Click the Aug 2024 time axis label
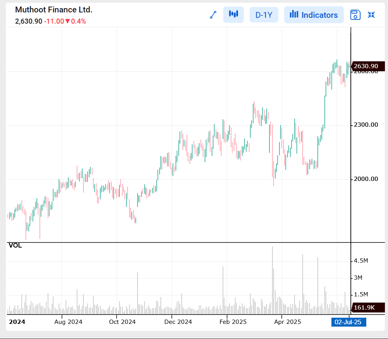The image size is (388, 339). tap(68, 322)
